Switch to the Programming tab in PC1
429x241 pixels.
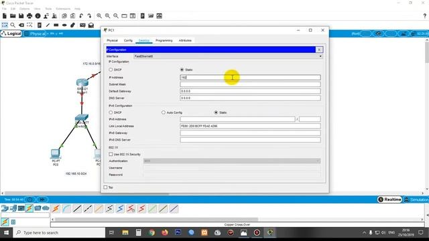(164, 40)
